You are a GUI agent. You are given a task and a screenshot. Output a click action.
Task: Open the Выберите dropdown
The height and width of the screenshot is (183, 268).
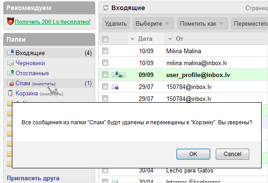tap(153, 23)
